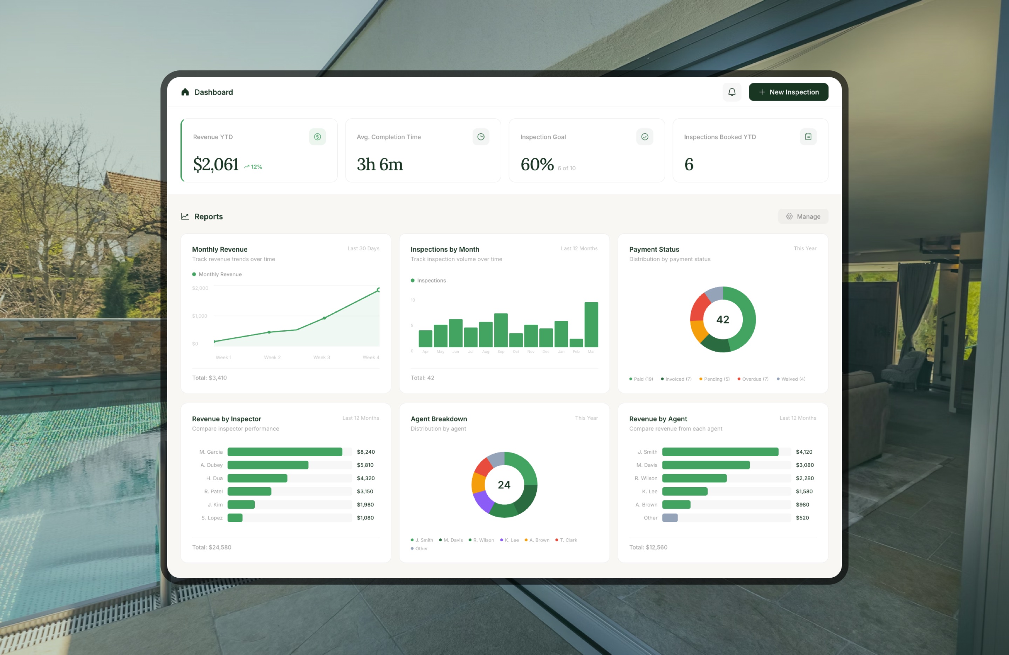This screenshot has width=1009, height=655.
Task: Toggle the Monthly Revenue legend item
Action: click(217, 274)
